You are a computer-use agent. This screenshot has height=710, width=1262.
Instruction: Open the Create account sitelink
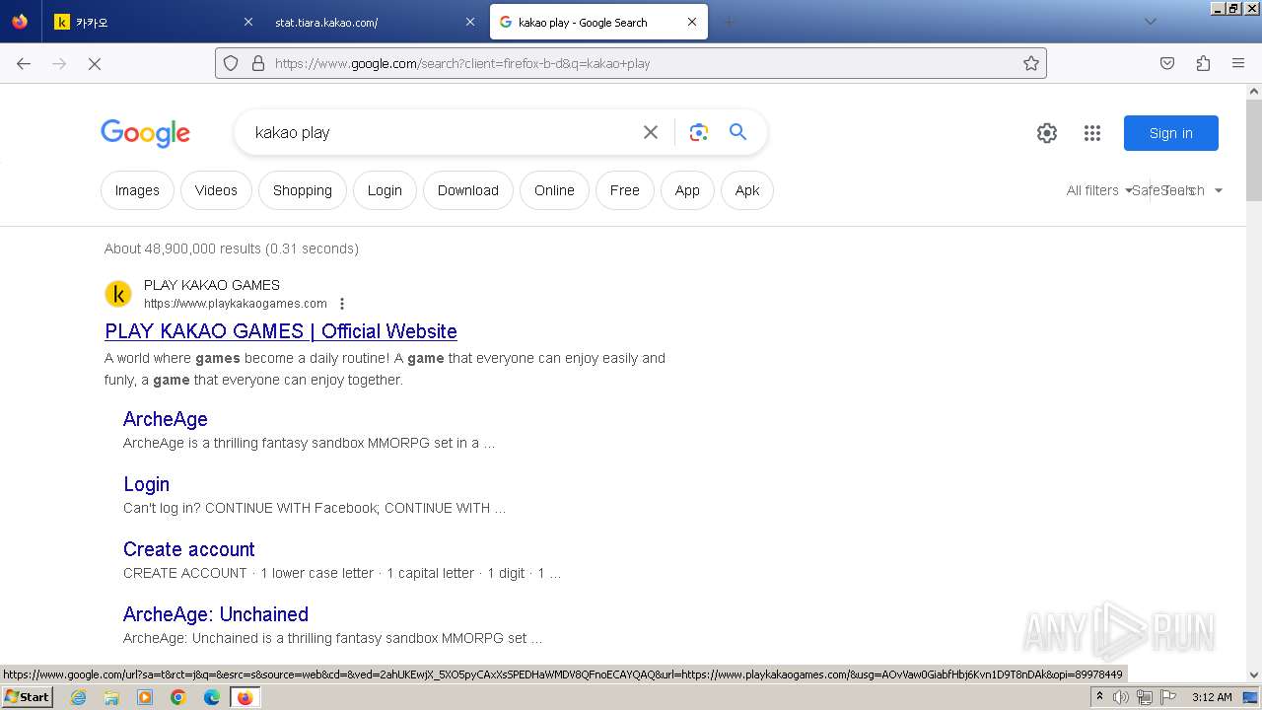coord(188,549)
